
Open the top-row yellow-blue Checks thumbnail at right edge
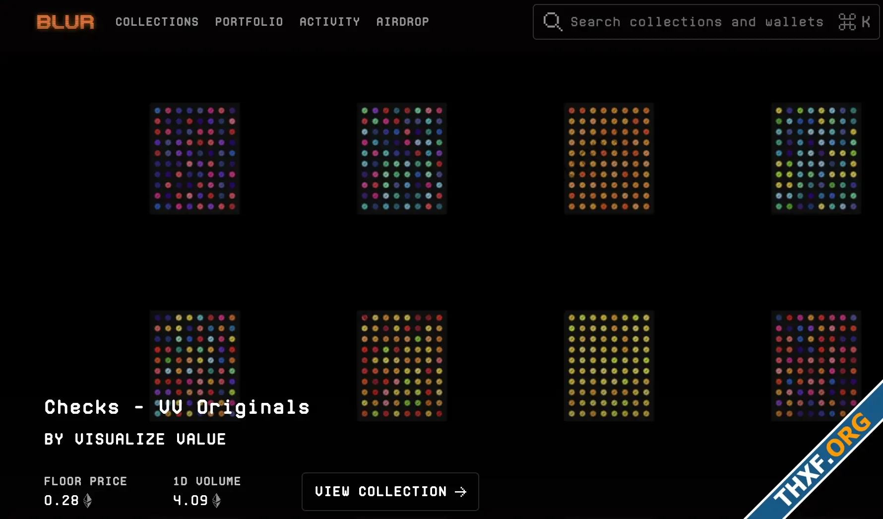click(816, 159)
